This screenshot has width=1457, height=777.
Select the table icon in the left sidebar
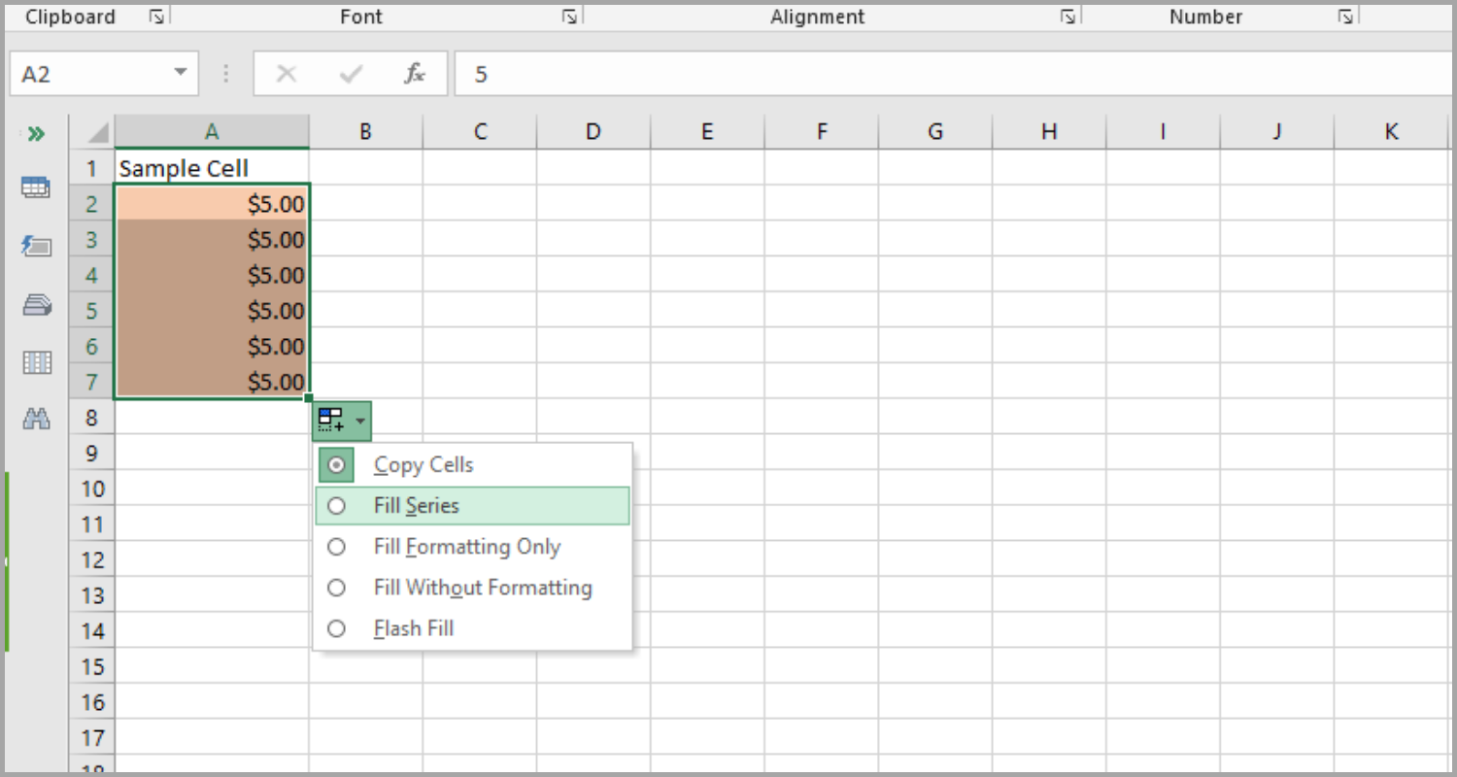[x=36, y=187]
